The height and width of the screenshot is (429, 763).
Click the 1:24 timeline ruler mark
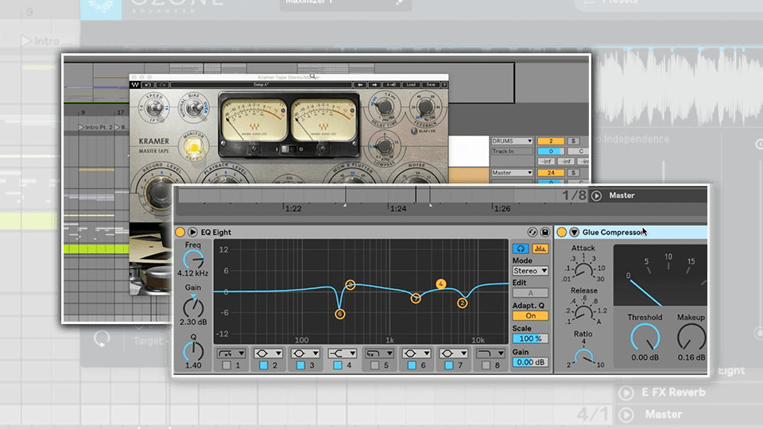pyautogui.click(x=398, y=209)
